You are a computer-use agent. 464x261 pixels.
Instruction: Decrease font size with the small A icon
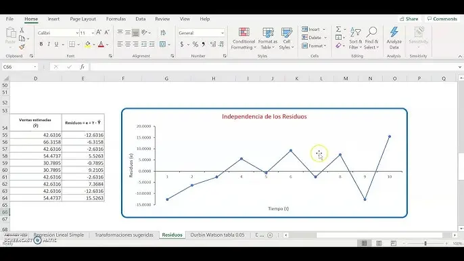107,32
